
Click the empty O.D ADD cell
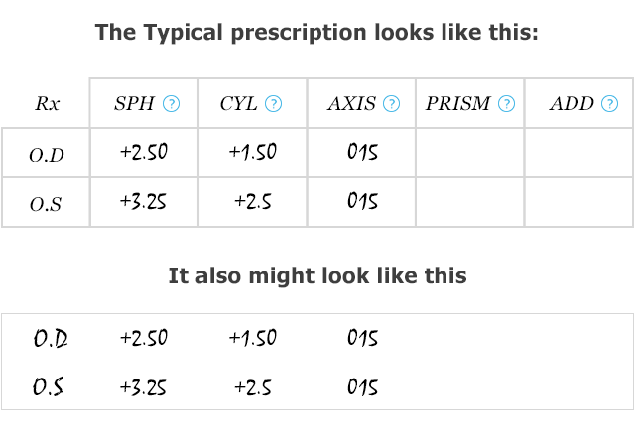pyautogui.click(x=578, y=153)
